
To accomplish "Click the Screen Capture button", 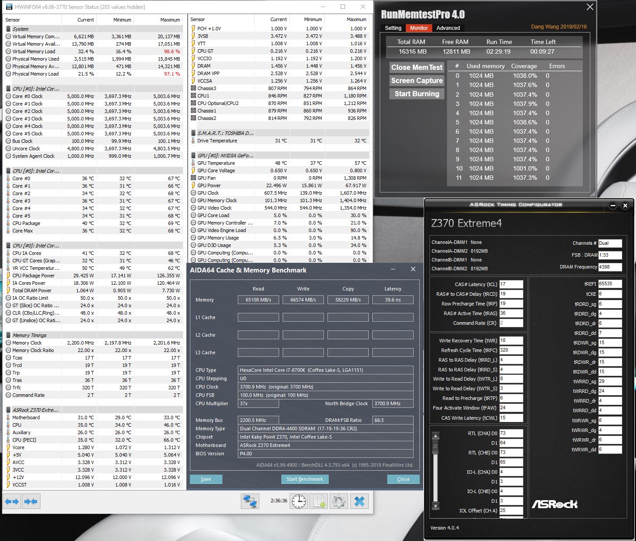I will click(417, 80).
